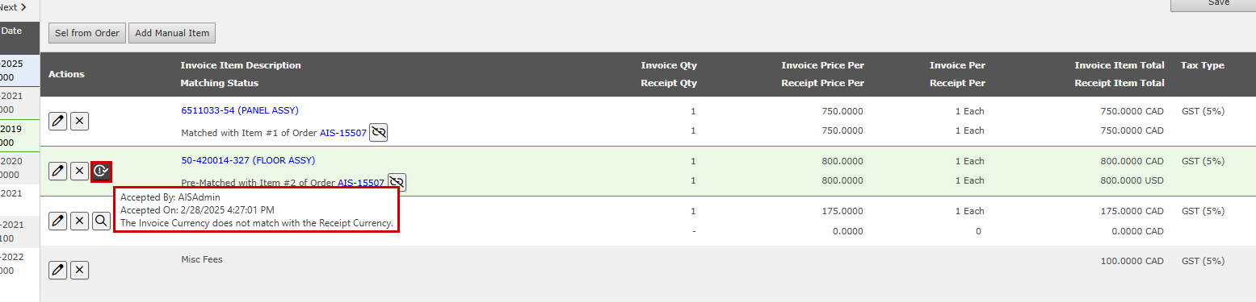Image resolution: width=1256 pixels, height=302 pixels.
Task: Delete the Misc Fees item
Action: (79, 270)
